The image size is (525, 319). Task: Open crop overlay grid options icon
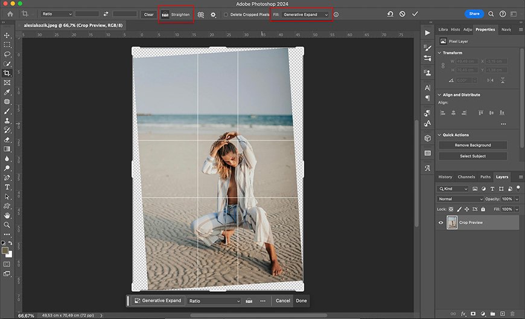[201, 14]
